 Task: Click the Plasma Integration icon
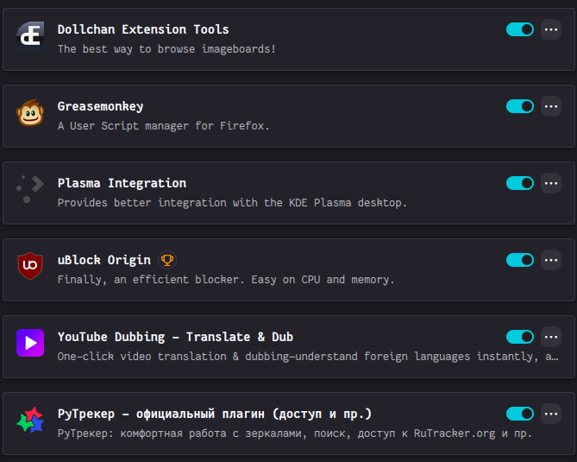30,190
